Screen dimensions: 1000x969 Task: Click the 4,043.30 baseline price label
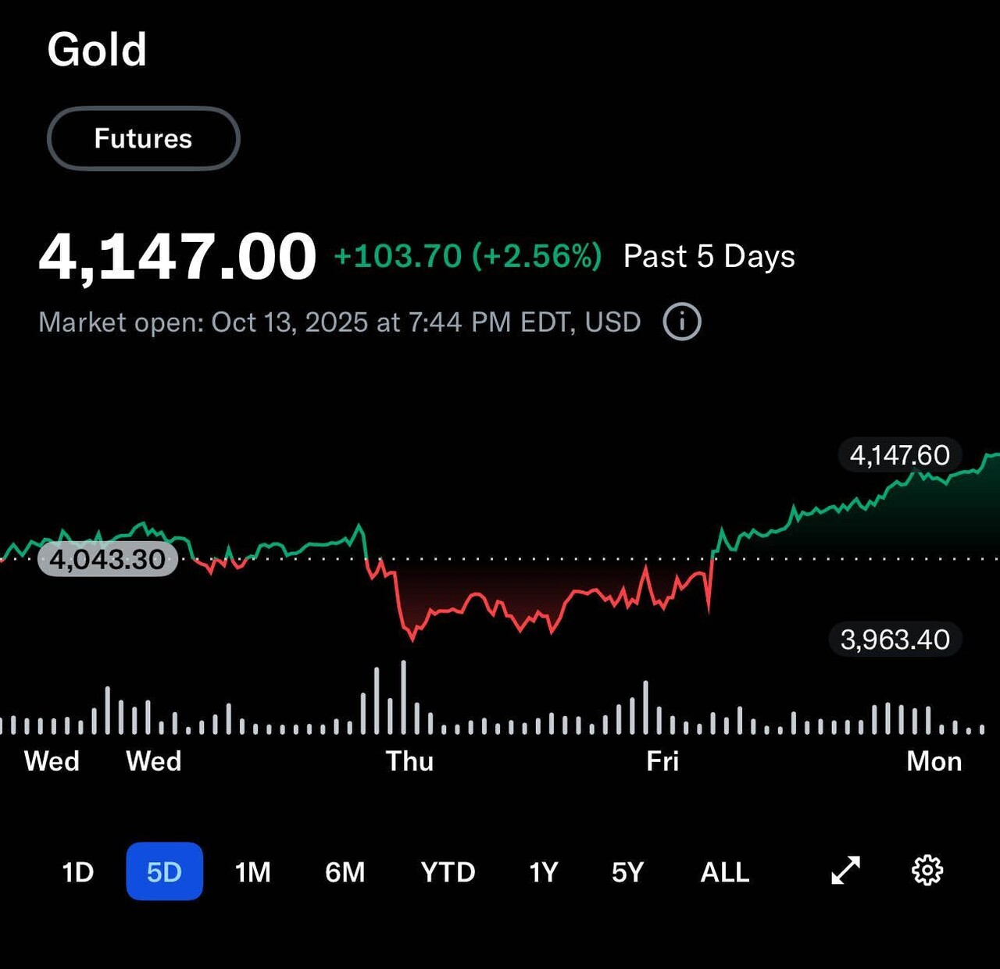click(108, 559)
